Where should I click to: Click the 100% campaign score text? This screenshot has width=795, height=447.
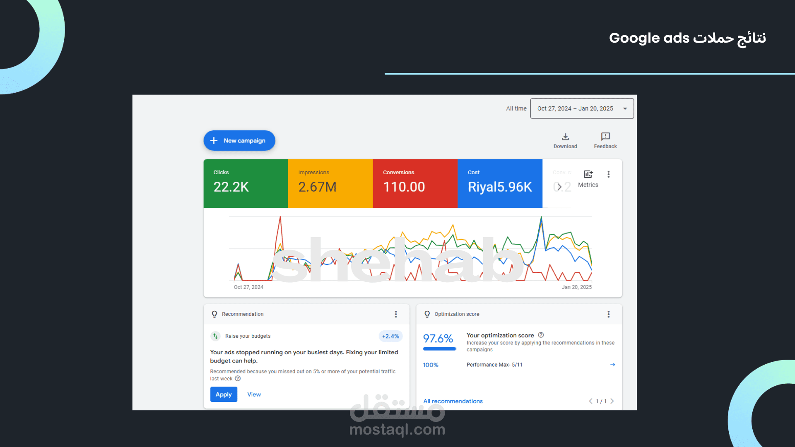[431, 365]
